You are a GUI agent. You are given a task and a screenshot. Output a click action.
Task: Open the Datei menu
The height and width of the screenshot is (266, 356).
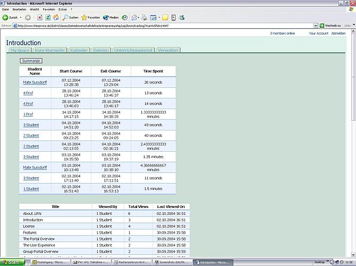[x=5, y=9]
